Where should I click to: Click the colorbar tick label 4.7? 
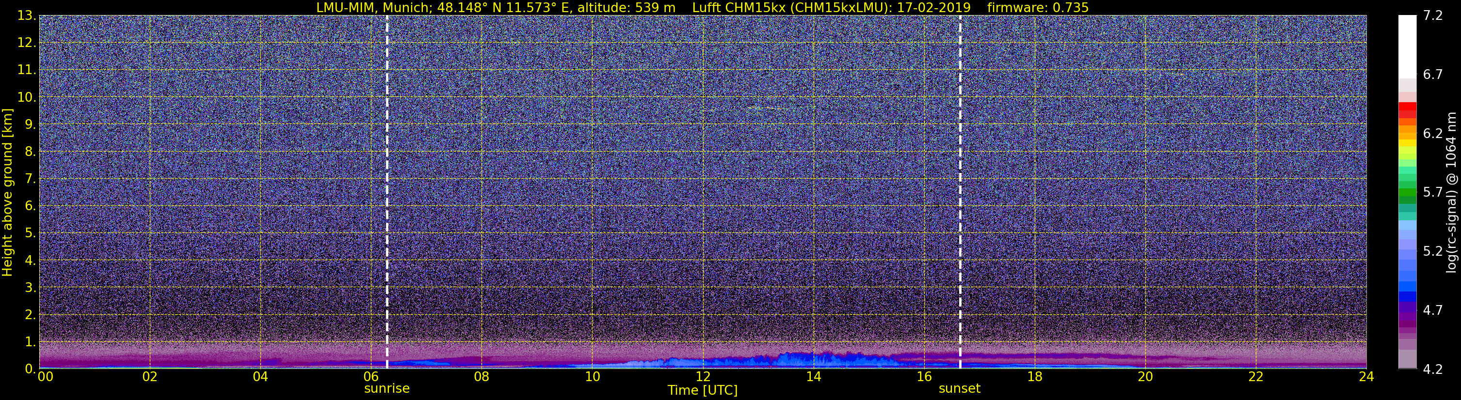[1433, 310]
